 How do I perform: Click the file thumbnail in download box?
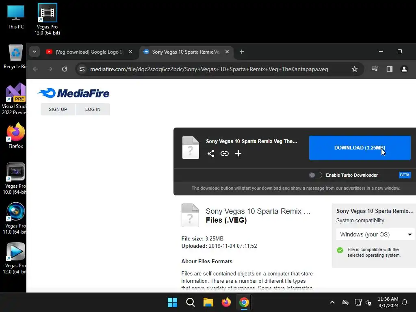pos(191,147)
